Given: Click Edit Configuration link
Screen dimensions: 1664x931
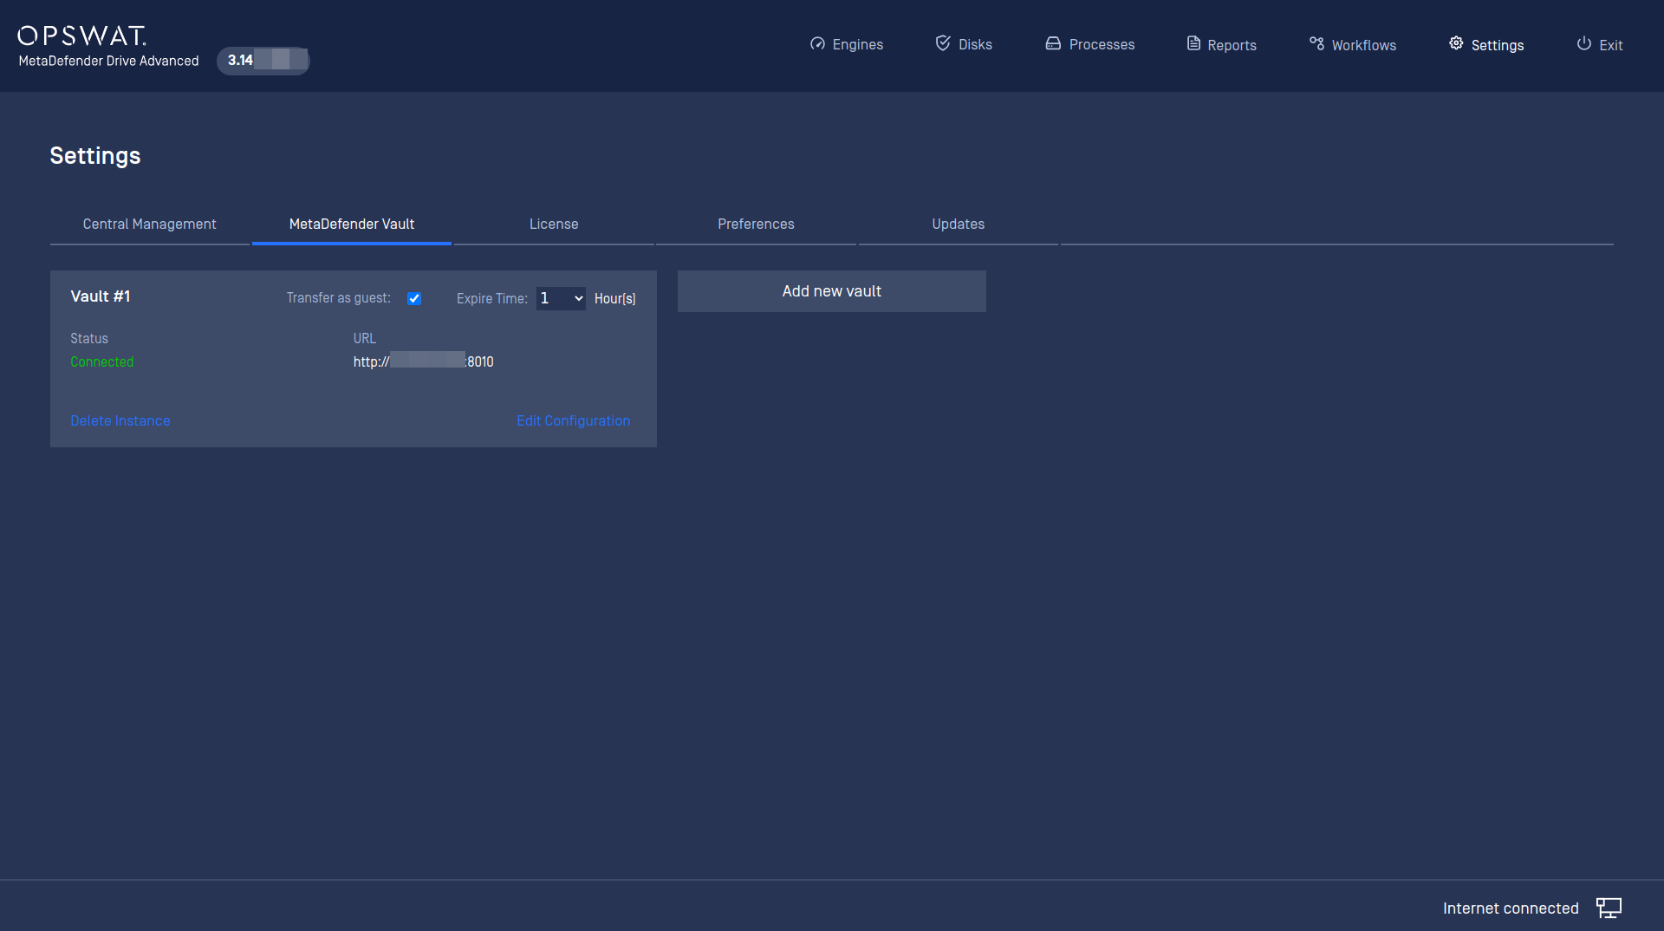Looking at the screenshot, I should point(573,420).
